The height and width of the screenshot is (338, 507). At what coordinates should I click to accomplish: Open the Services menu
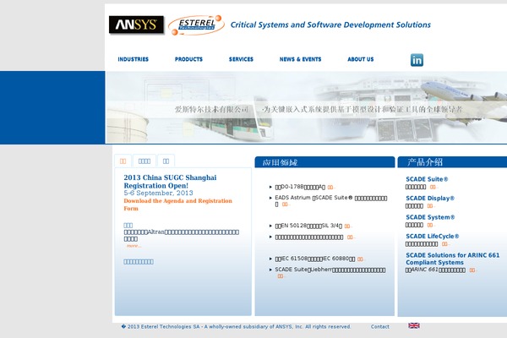[x=241, y=59]
